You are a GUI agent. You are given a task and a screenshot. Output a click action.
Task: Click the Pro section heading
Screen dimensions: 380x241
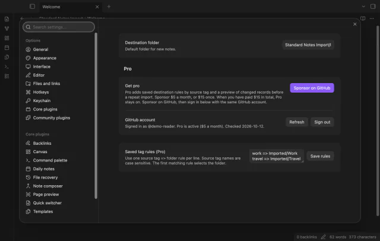pyautogui.click(x=128, y=69)
